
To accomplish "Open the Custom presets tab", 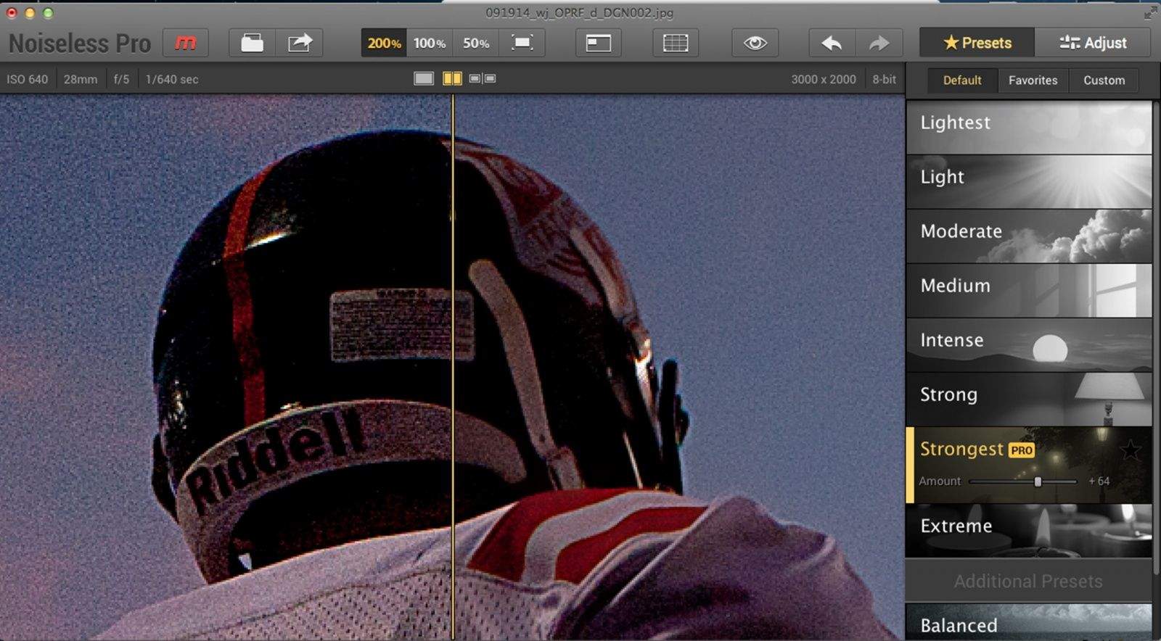I will [1104, 80].
